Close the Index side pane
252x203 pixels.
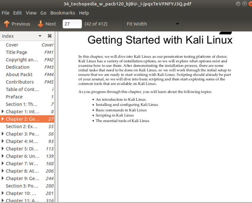pos(50,36)
